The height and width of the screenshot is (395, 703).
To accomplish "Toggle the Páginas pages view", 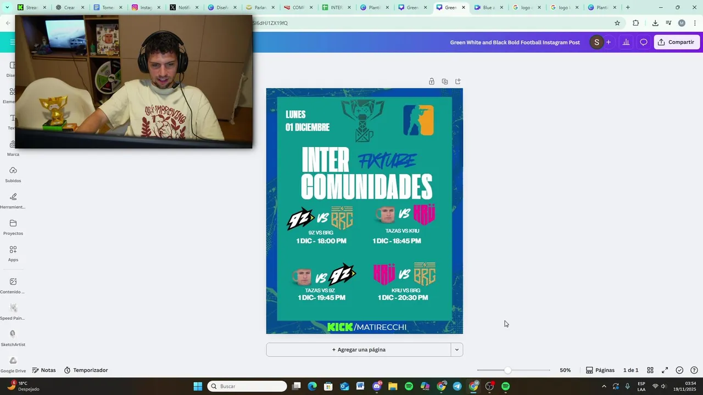I will coord(600,370).
